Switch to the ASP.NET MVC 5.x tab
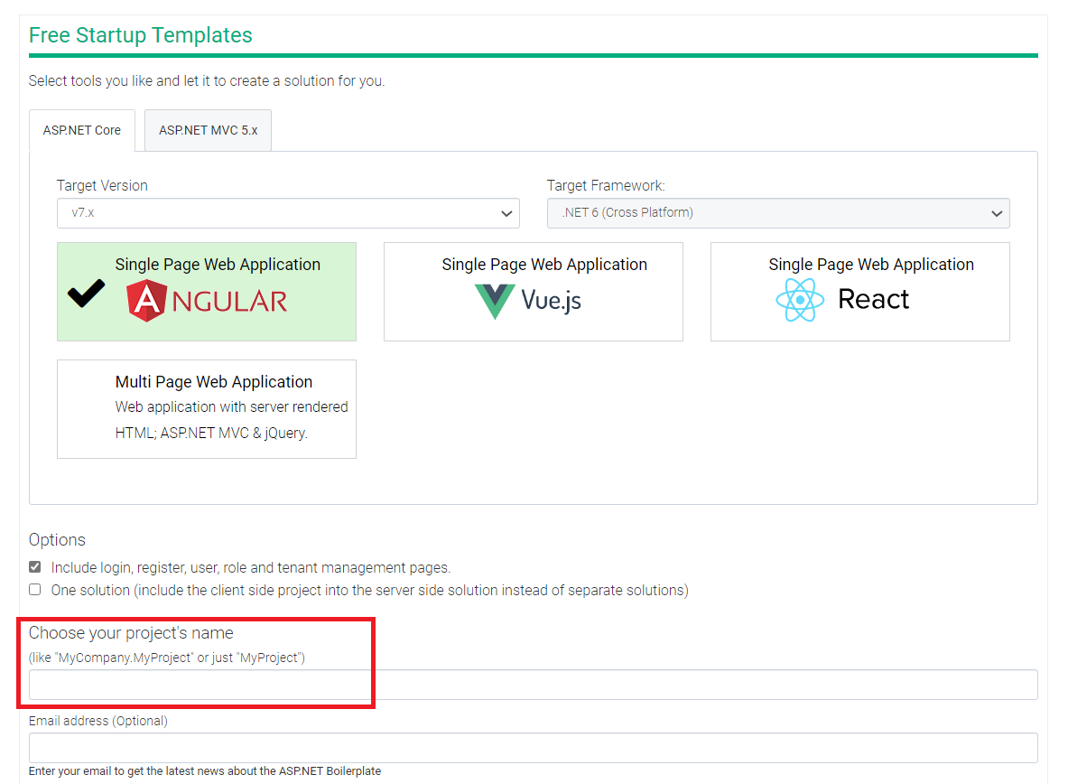Viewport: 1068px width, 784px height. point(208,130)
